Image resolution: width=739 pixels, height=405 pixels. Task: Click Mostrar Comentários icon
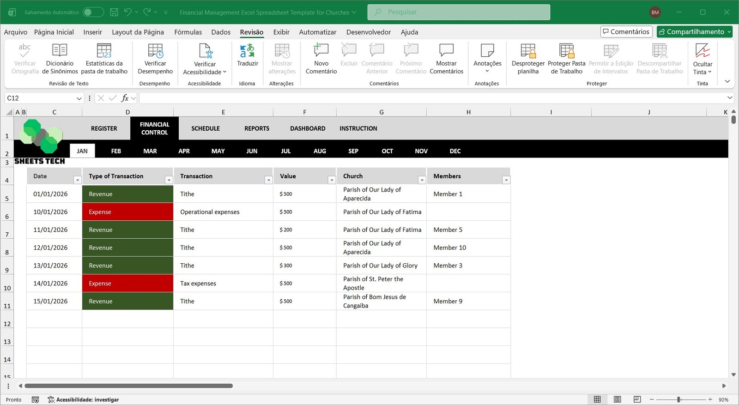(446, 51)
